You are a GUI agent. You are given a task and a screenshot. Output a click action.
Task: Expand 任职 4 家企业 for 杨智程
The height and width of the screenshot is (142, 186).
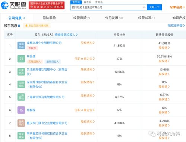[x=85, y=110]
